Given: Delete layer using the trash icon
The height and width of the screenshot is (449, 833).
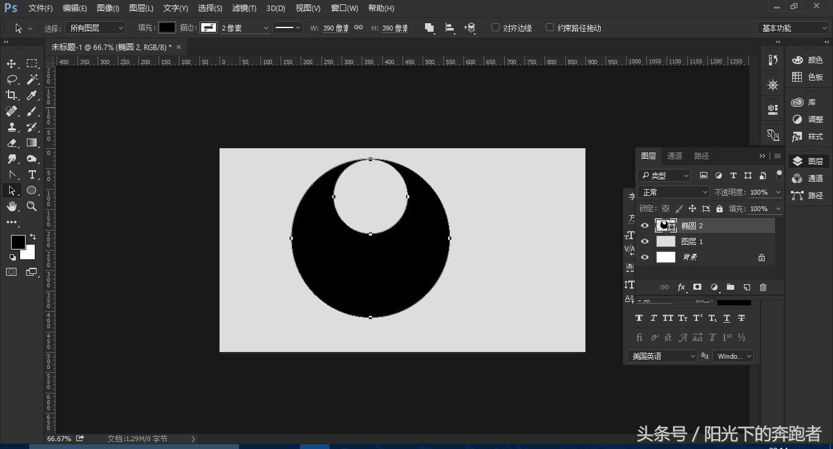Looking at the screenshot, I should 763,287.
